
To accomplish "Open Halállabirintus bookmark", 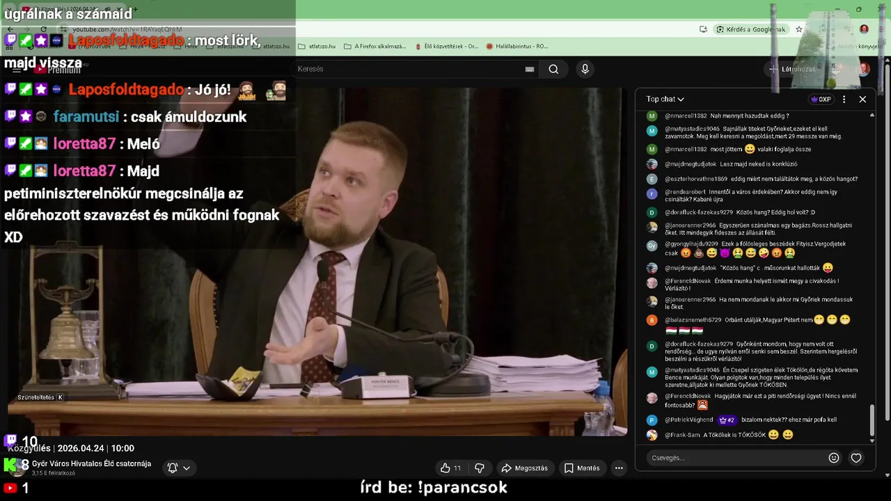I will (517, 47).
